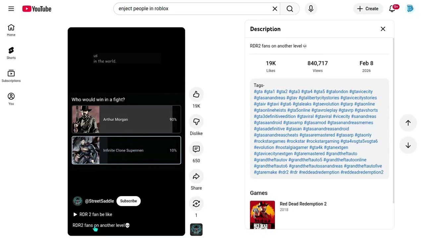Open the #gtasanandreasmemes hashtag

[x=350, y=123]
